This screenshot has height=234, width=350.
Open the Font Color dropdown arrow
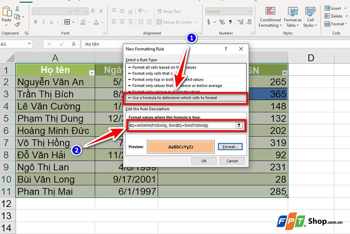102,22
